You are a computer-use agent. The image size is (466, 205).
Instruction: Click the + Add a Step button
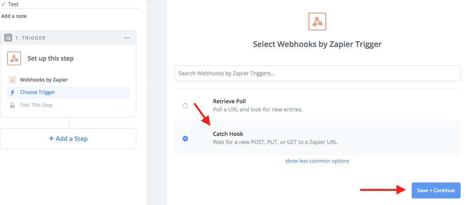pos(68,139)
